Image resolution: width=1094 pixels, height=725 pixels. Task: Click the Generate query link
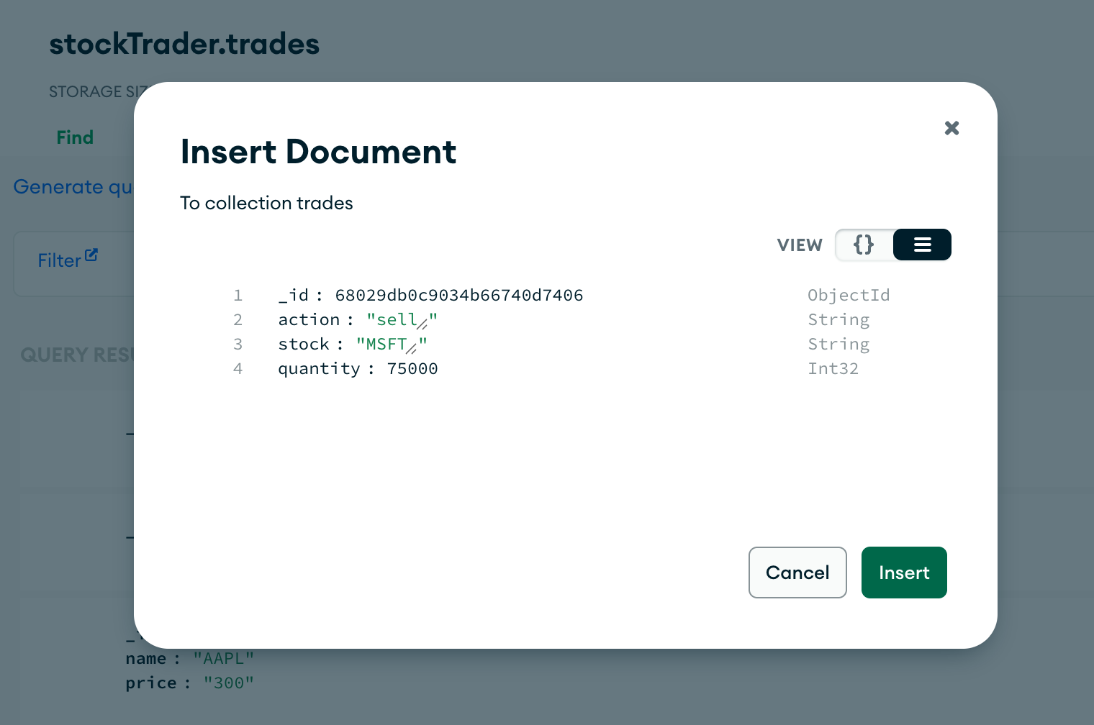73,187
